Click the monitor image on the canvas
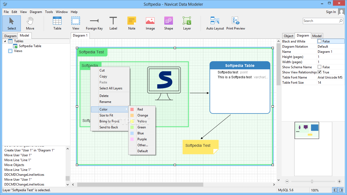This screenshot has width=347, height=195. (164, 83)
